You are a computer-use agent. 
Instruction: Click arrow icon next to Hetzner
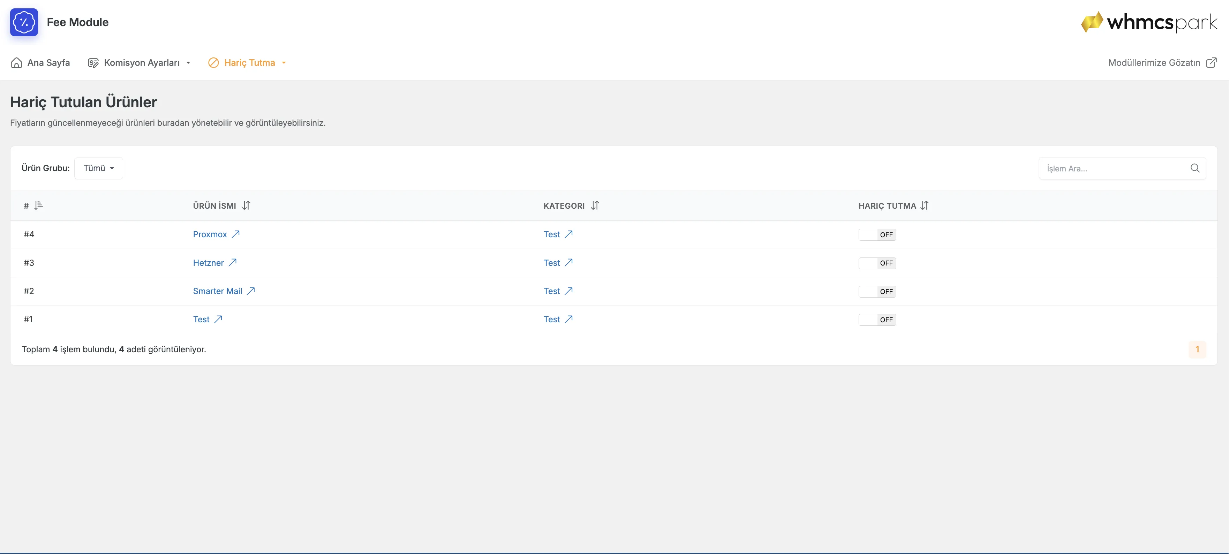point(232,262)
